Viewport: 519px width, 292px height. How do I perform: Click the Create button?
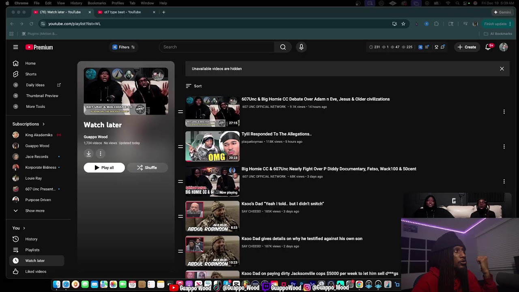coord(467,47)
